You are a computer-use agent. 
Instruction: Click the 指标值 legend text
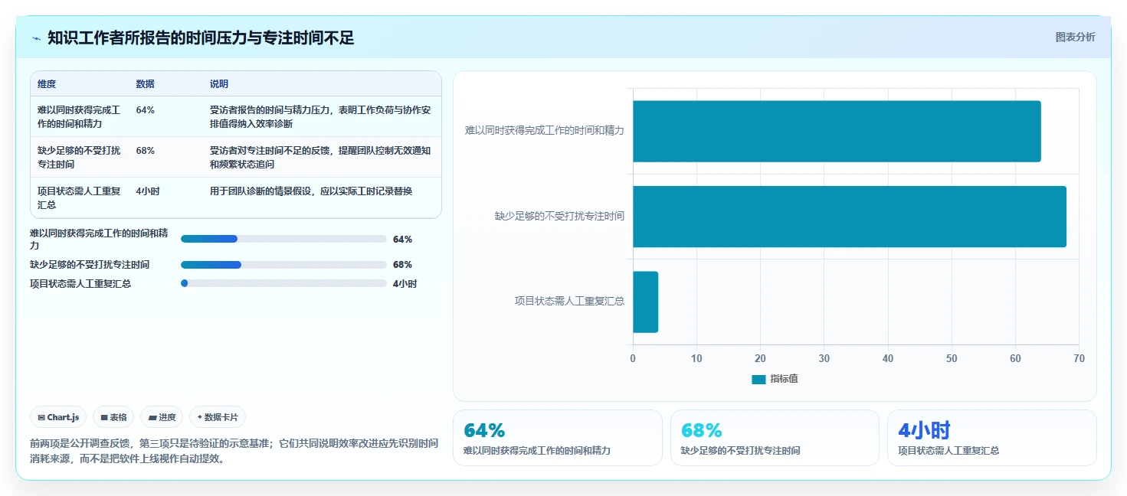pyautogui.click(x=784, y=379)
